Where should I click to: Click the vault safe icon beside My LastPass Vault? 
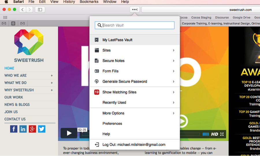click(x=97, y=40)
